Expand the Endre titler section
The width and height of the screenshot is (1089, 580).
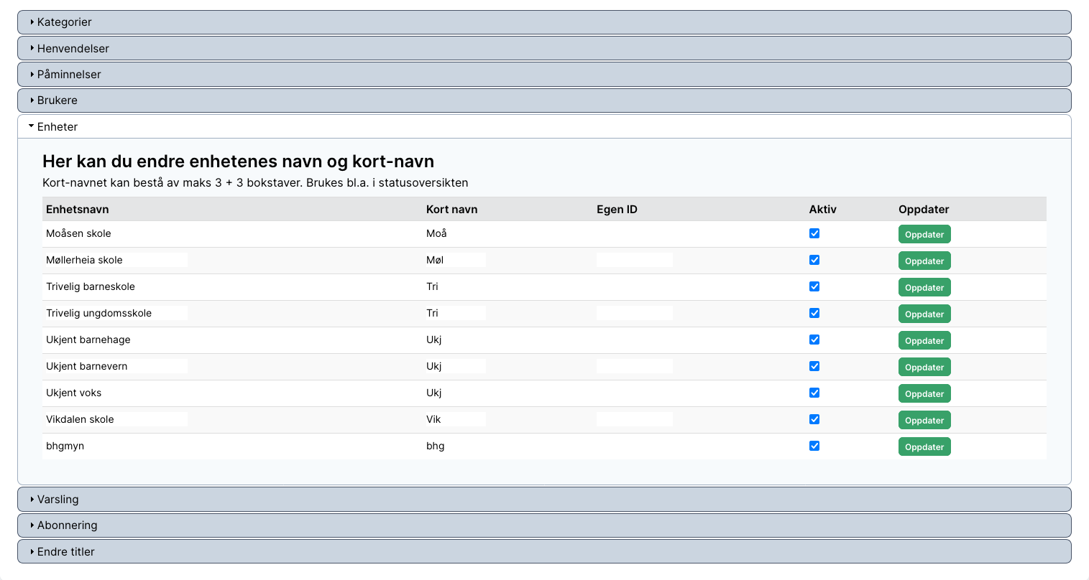click(544, 552)
